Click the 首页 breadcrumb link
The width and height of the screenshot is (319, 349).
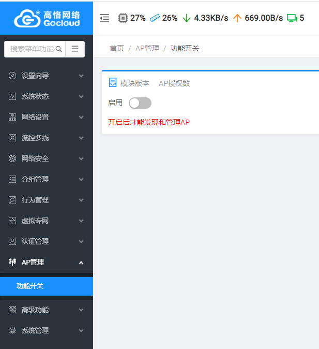117,48
